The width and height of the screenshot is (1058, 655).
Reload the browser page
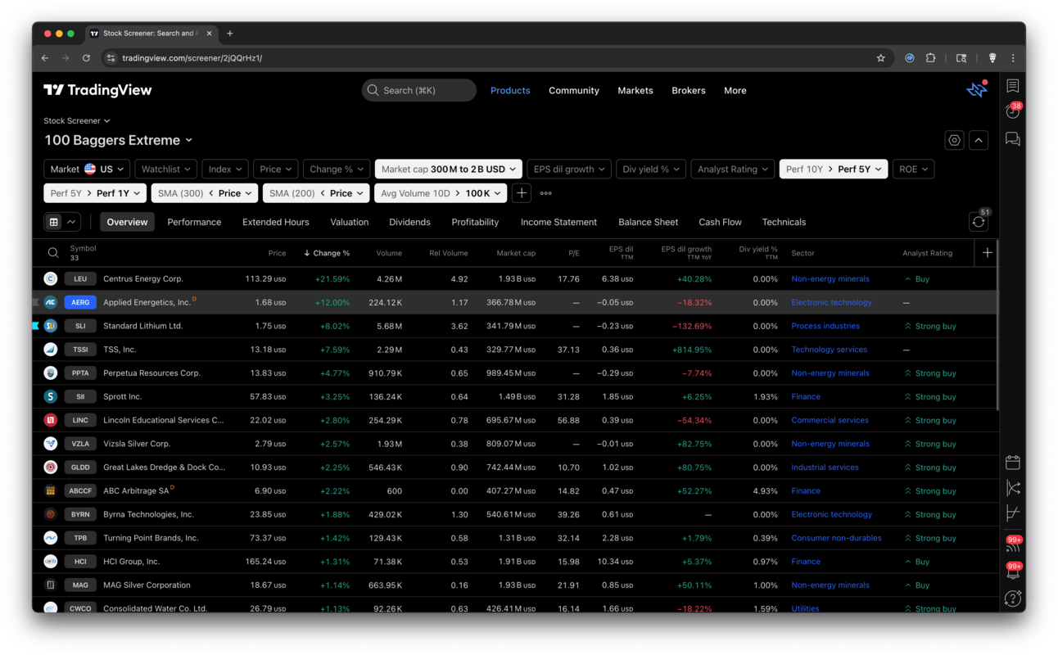click(x=86, y=58)
